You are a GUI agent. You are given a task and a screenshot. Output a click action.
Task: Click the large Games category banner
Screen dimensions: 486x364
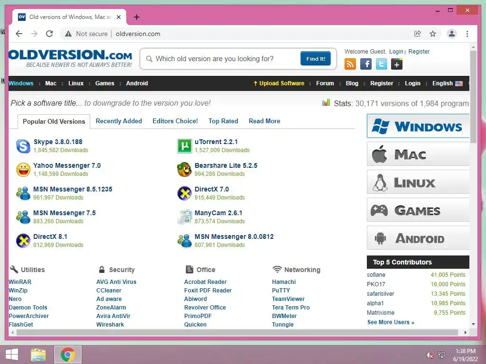point(418,210)
